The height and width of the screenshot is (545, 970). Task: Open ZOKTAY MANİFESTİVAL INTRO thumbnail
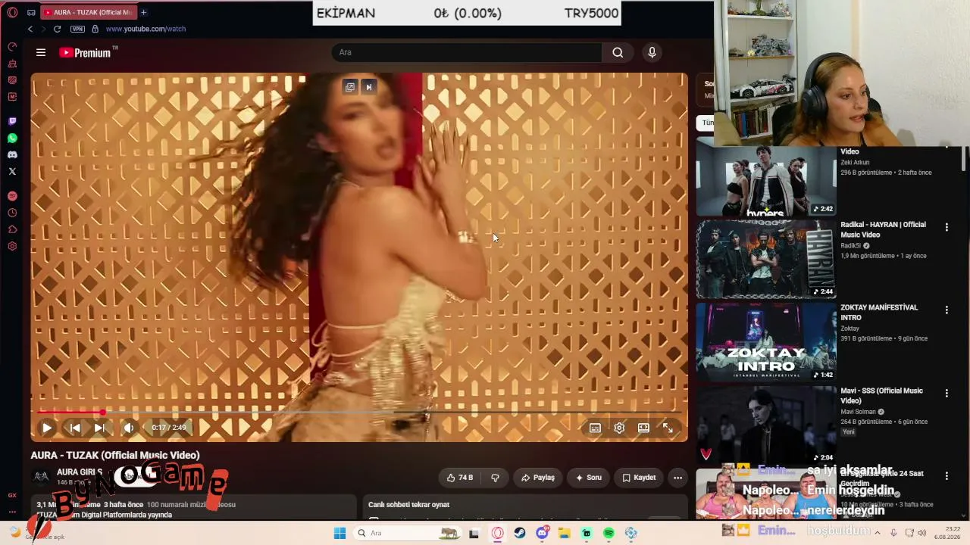click(766, 342)
